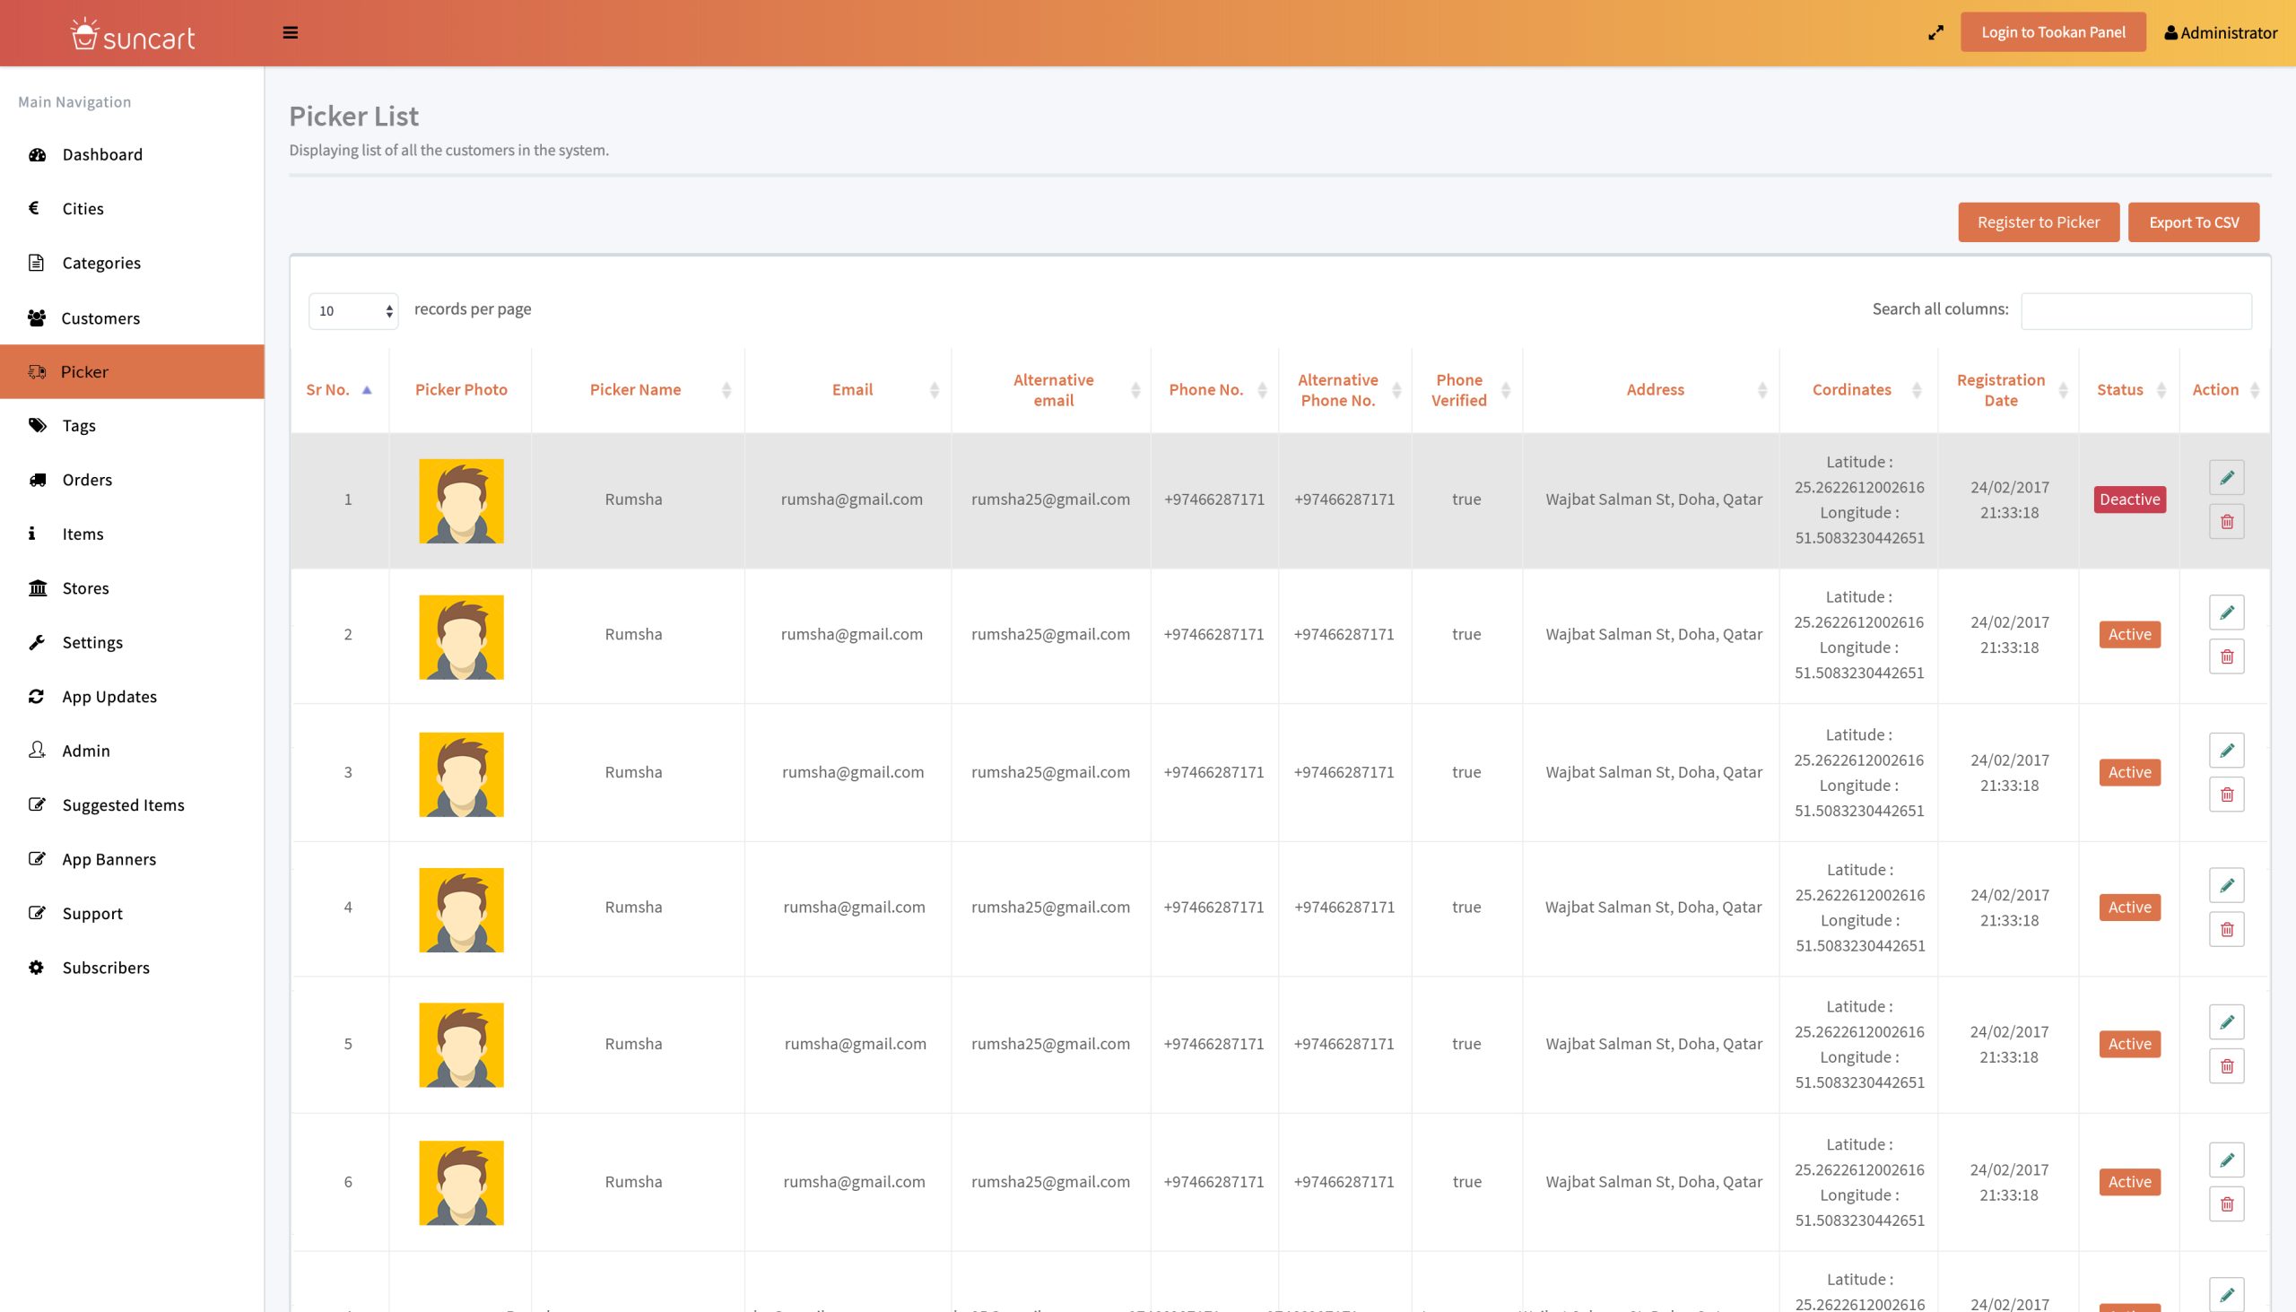This screenshot has width=2296, height=1312.
Task: Click the edit pencil for row 3
Action: [x=2227, y=751]
